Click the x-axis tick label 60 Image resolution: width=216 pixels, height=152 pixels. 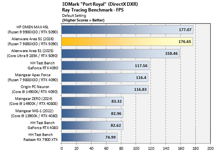(106, 148)
